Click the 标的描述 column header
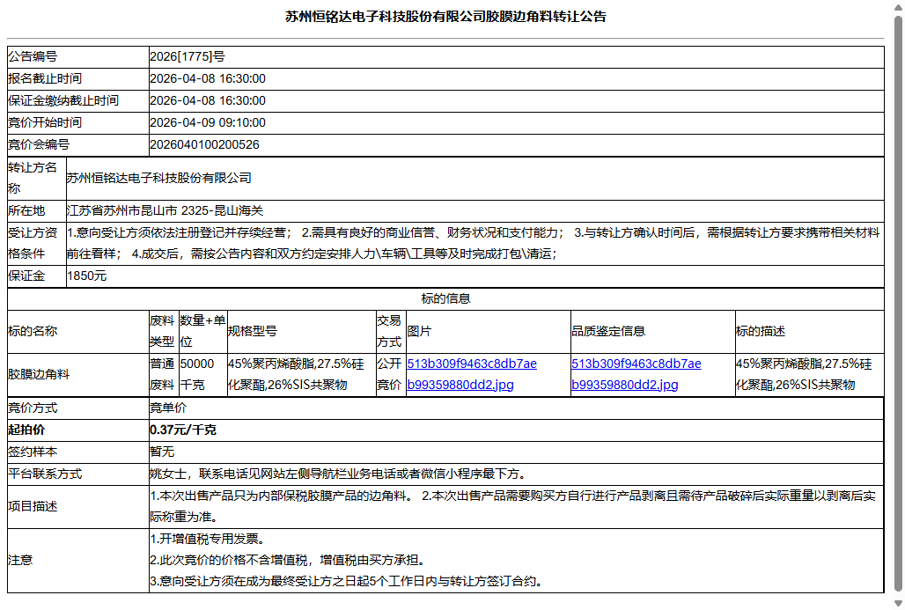 (809, 331)
